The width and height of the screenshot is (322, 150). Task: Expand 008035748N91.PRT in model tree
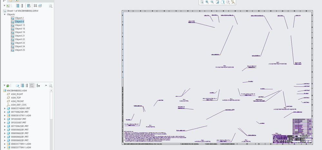click(5, 108)
